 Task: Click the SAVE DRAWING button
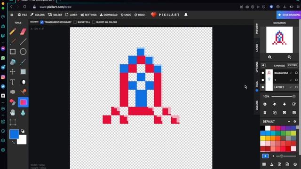tap(289, 15)
